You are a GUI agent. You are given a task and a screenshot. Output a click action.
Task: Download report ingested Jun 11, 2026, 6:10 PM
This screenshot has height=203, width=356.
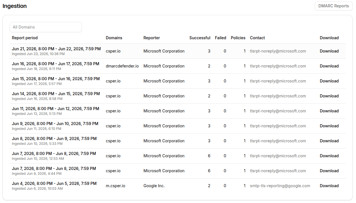pos(329,126)
